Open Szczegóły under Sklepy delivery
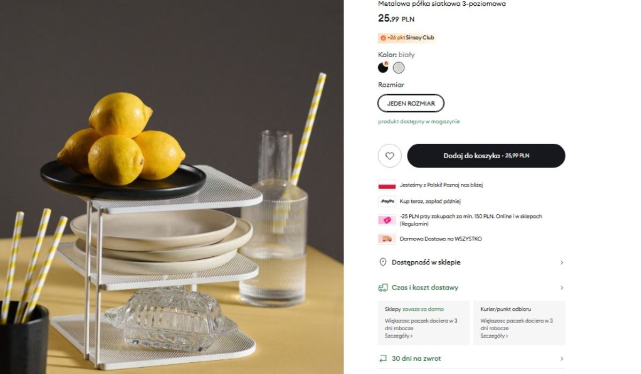641x374 pixels. pos(398,336)
